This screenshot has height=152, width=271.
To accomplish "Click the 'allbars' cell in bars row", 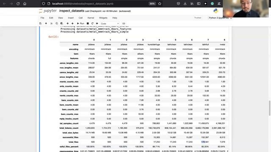I will tap(140, 54).
